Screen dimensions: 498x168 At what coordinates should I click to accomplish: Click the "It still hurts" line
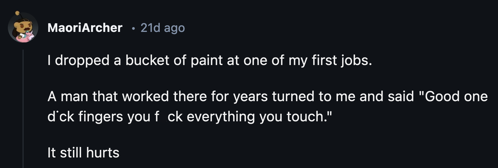[83, 153]
